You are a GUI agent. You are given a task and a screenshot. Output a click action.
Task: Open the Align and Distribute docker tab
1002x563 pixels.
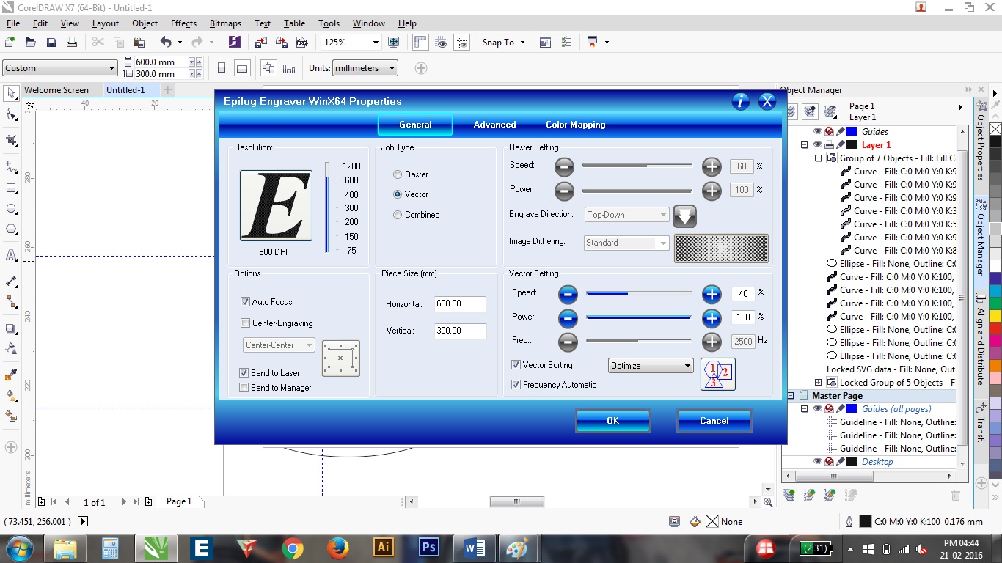[x=981, y=338]
